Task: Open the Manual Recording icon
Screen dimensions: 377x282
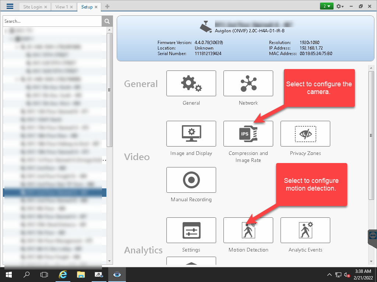Action: (x=191, y=180)
